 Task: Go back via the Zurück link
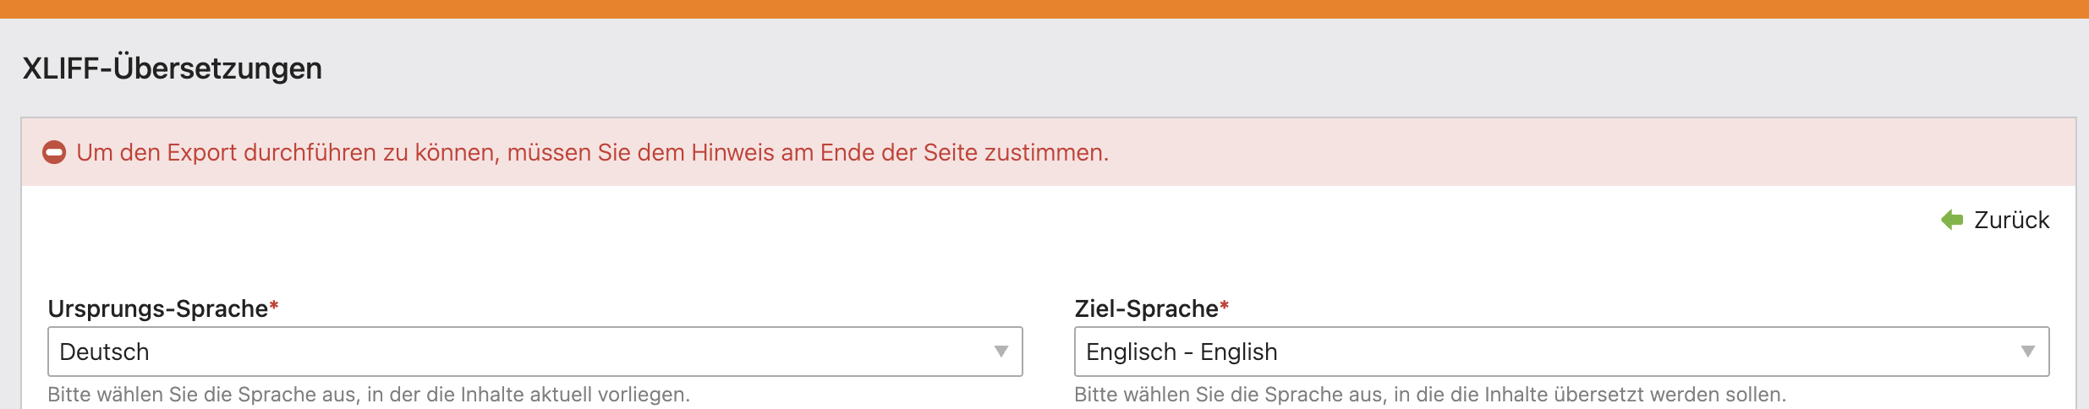point(2011,221)
